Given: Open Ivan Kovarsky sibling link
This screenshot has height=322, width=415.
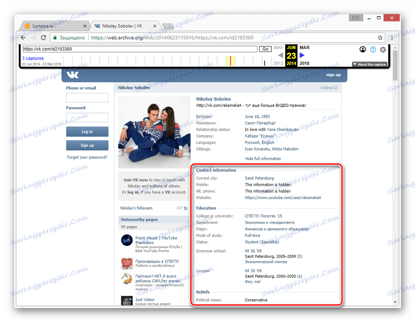Looking at the screenshot, I should click(x=257, y=149).
